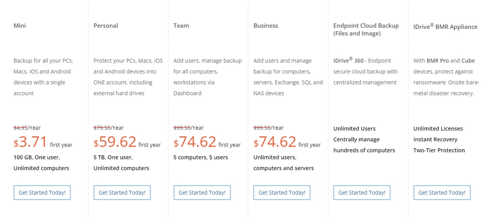Click the IDrive 360 description text
This screenshot has height=220, width=499.
(x=366, y=71)
